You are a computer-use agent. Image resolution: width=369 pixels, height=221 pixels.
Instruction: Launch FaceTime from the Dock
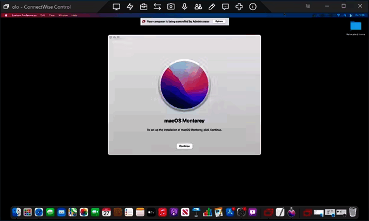[95, 212]
